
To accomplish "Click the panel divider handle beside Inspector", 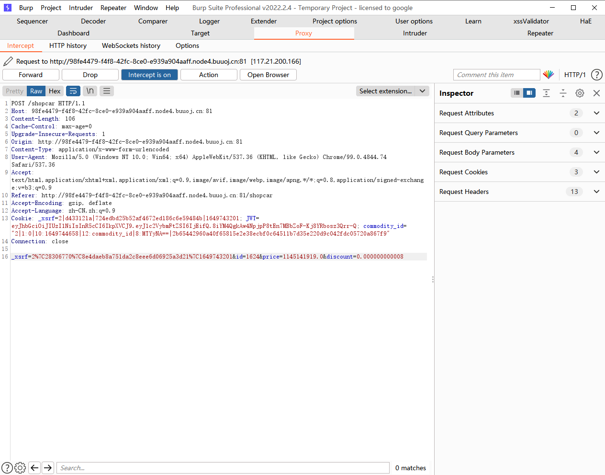I will click(433, 279).
